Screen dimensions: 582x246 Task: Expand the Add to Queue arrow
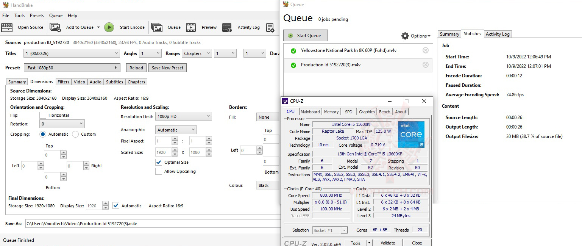pos(98,27)
